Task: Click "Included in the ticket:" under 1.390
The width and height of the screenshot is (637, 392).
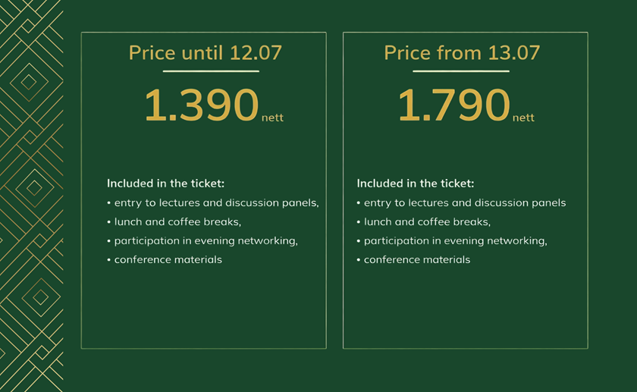Action: 165,183
